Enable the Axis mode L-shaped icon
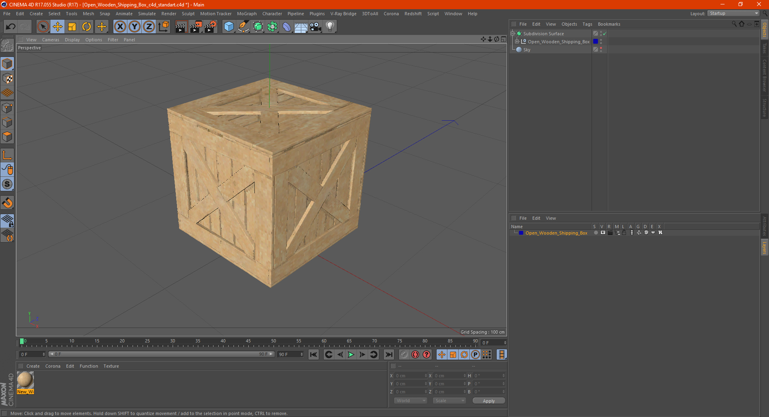 click(x=7, y=155)
